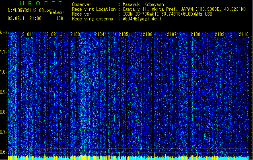Click the Receiver label
The width and height of the screenshot is (253, 160).
tap(82, 14)
